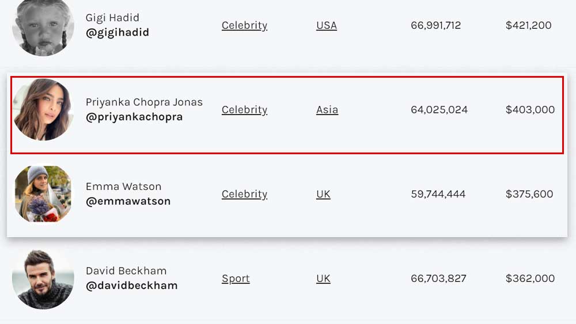Click the Celebrity link beside Emma Watson

(244, 194)
